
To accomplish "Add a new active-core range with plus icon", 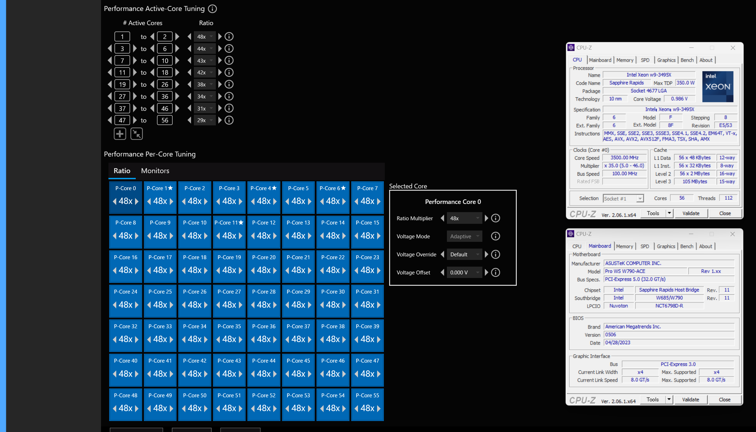I will pyautogui.click(x=120, y=134).
